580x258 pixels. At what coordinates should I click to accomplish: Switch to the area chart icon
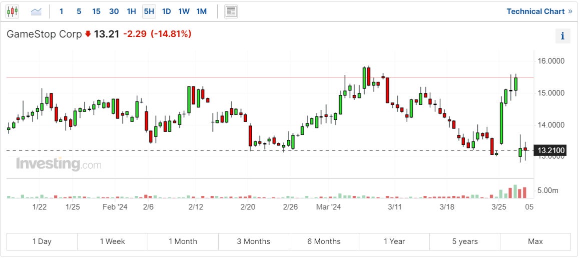pos(37,11)
